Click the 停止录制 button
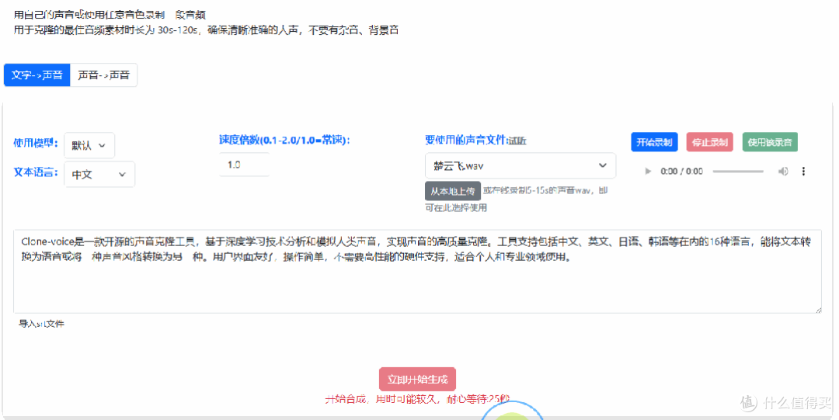Screen dimensions: 839x420 pos(709,142)
